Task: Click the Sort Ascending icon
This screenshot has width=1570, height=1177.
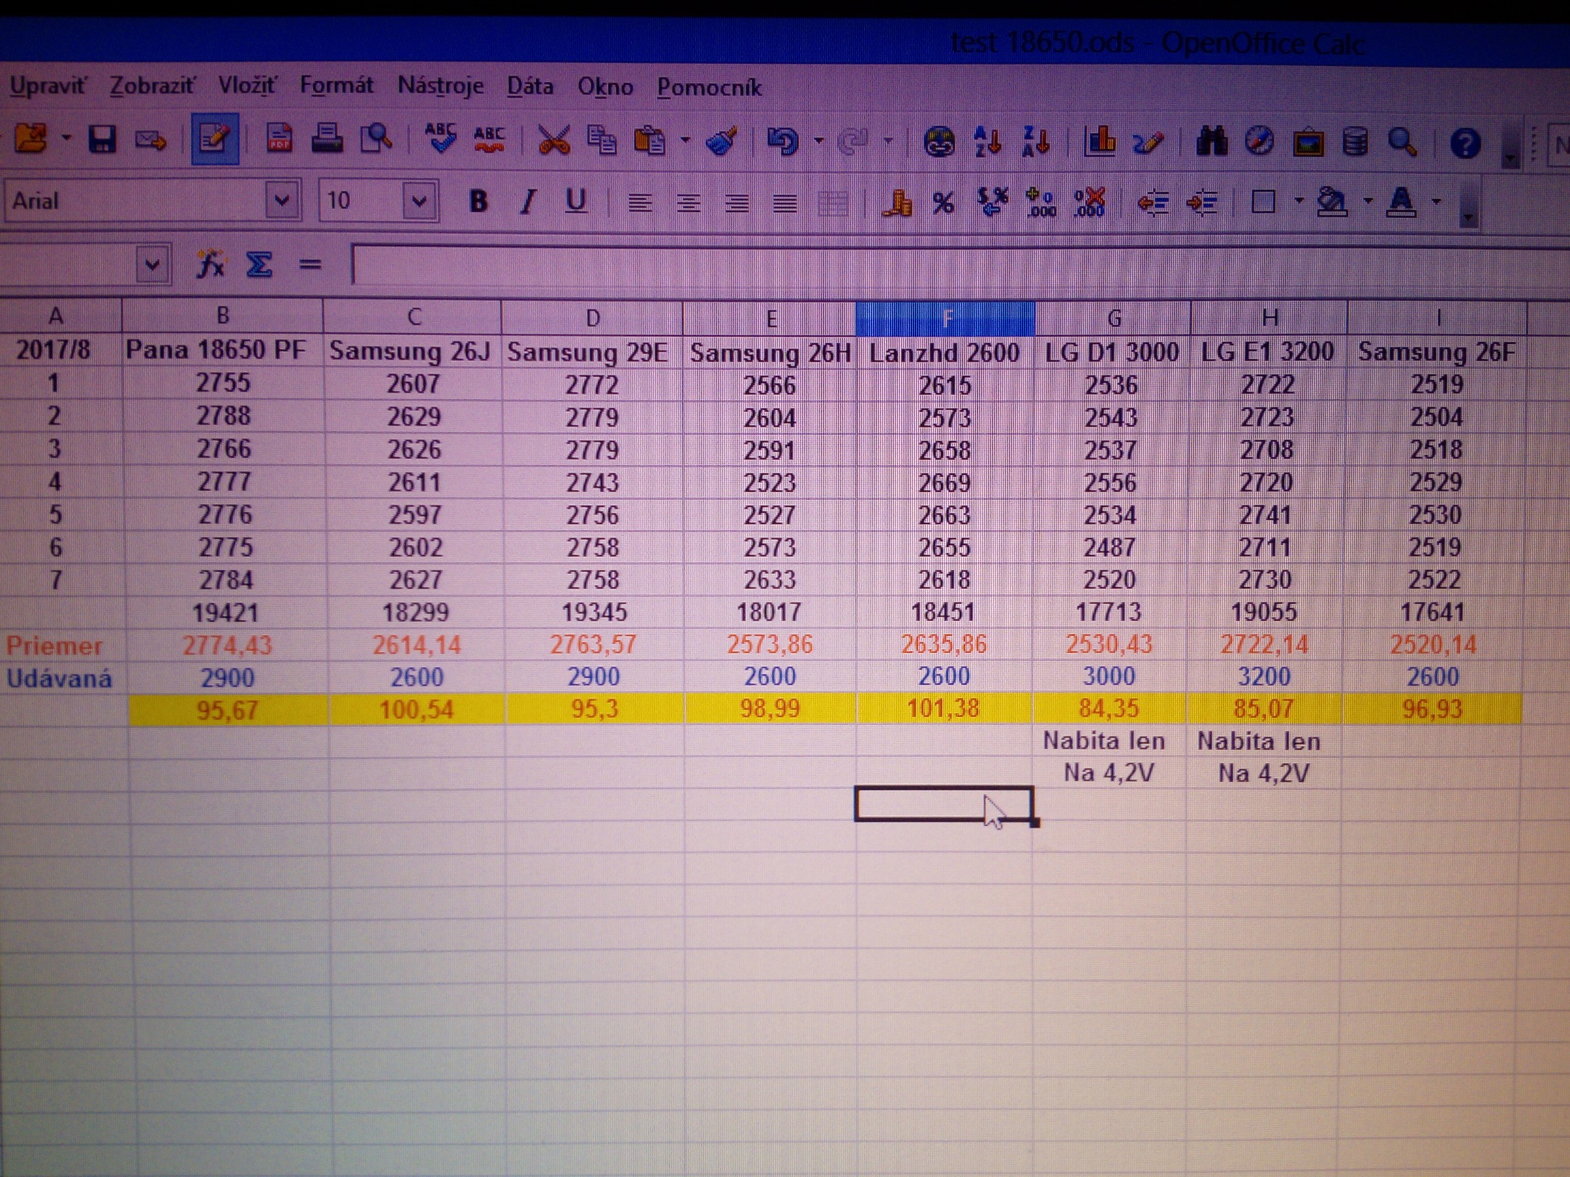Action: 989,142
